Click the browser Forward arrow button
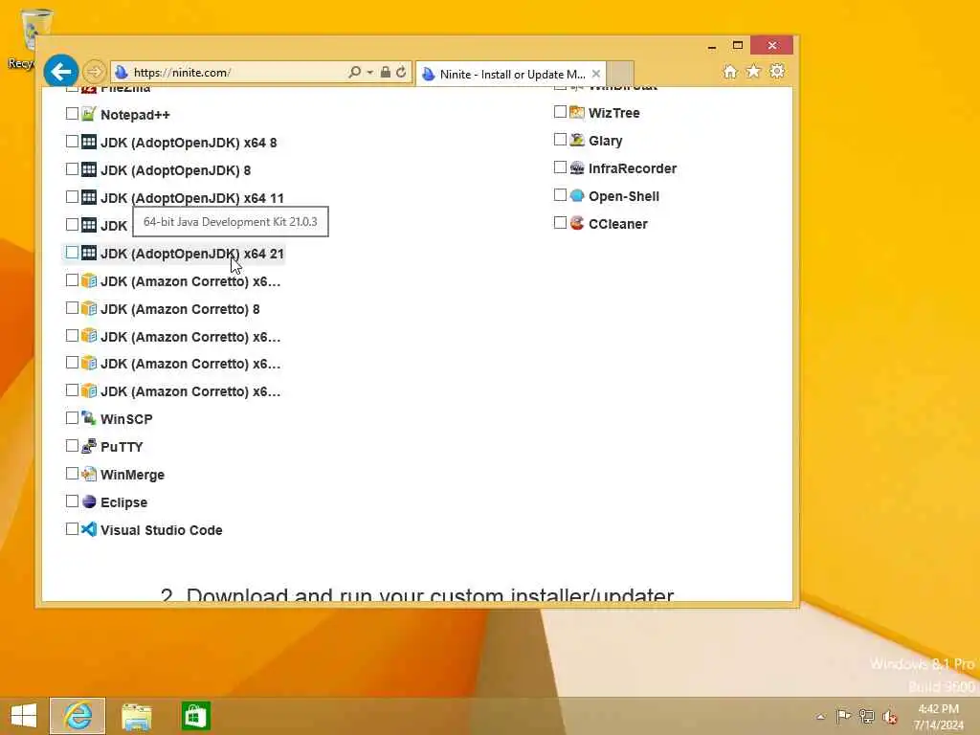Screen dimensions: 980x735 [x=95, y=72]
